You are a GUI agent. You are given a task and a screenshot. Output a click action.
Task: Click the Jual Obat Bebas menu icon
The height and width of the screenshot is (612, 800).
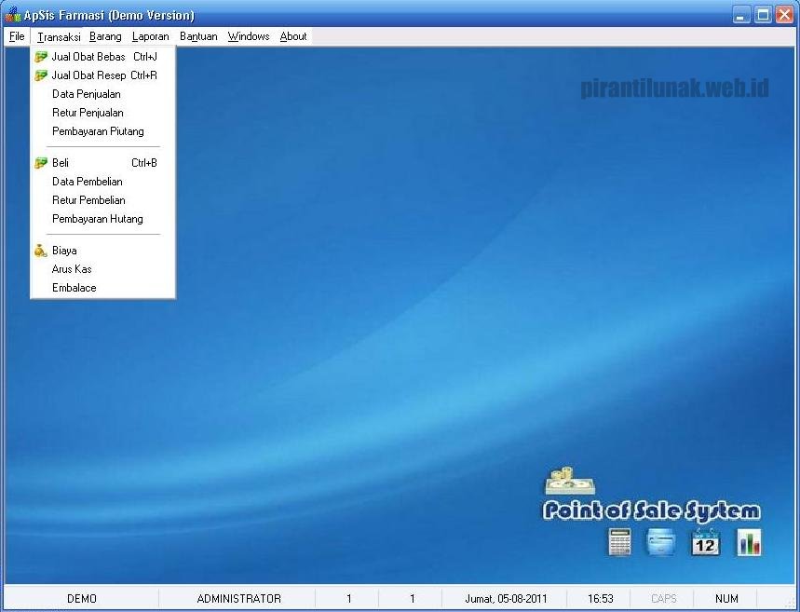pos(41,57)
